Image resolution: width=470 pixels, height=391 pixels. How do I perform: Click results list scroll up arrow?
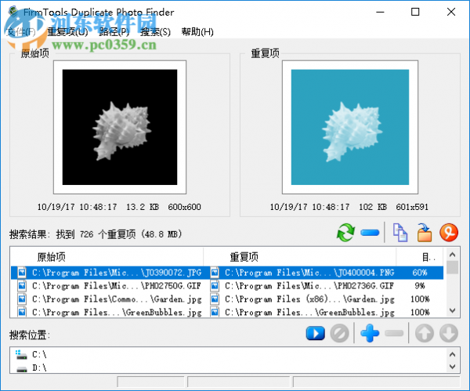[452, 255]
